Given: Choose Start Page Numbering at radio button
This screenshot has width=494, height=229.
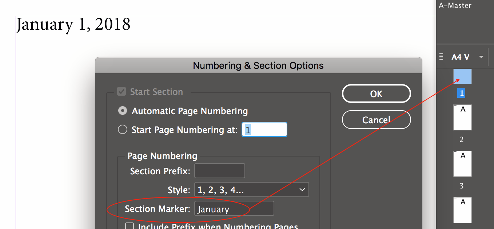Looking at the screenshot, I should [123, 130].
